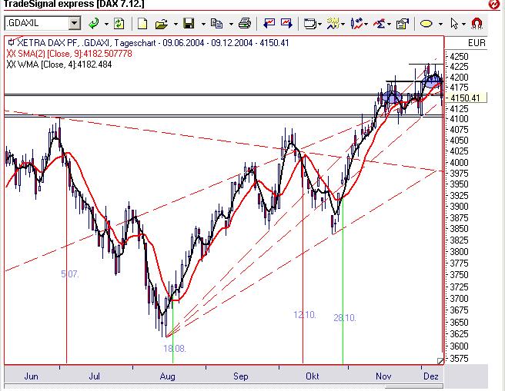505x391 pixels.
Task: Click the chart window layout icon
Action: (x=309, y=24)
